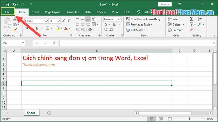
Task: Apply yellow fill color bucket
Action: click(x=58, y=28)
